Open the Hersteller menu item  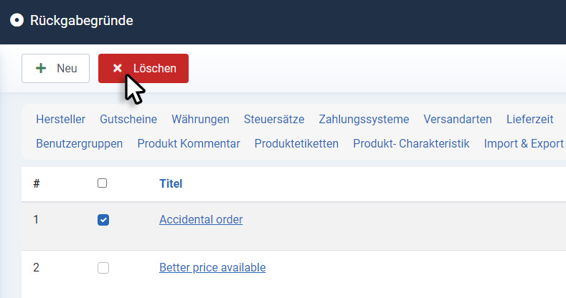pos(61,120)
